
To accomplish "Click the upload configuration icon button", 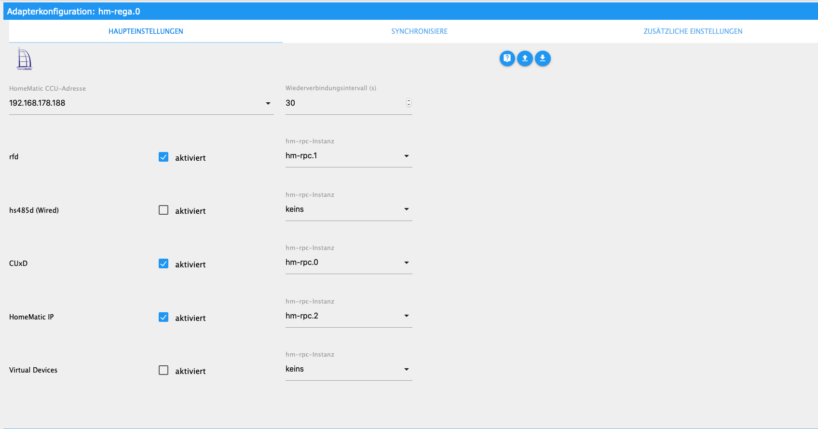I will click(525, 58).
